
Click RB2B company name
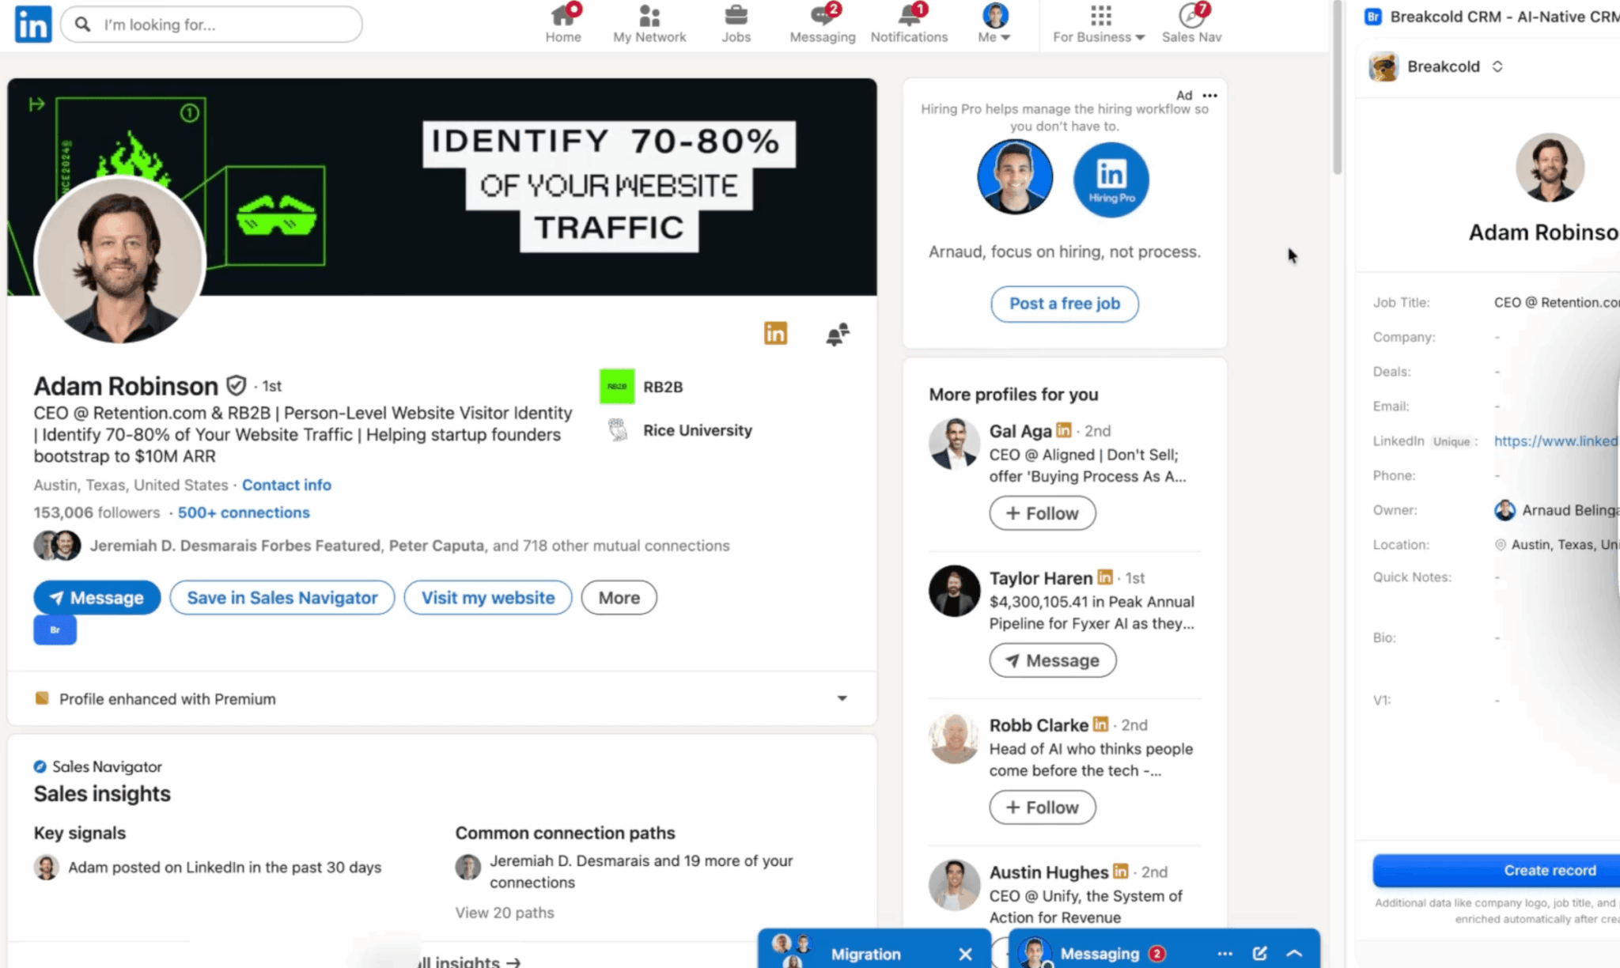[663, 387]
